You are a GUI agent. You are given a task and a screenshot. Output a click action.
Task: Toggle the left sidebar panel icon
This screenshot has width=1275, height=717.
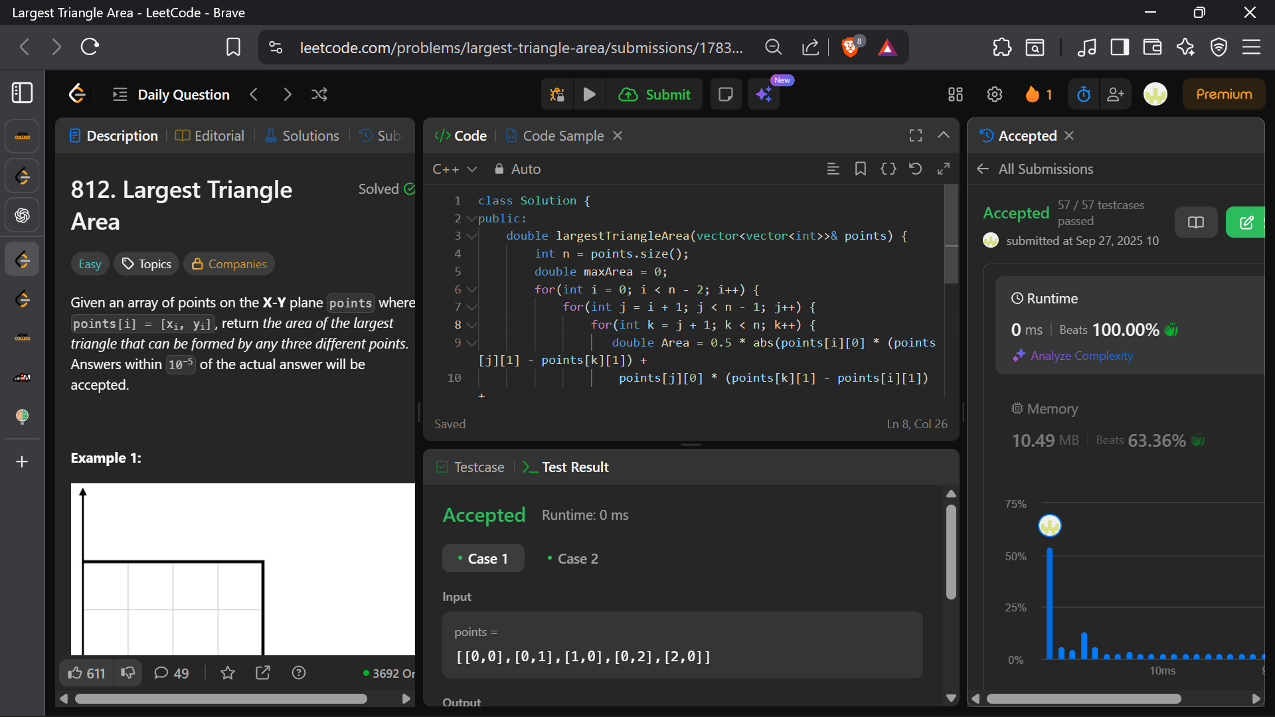[x=22, y=93]
